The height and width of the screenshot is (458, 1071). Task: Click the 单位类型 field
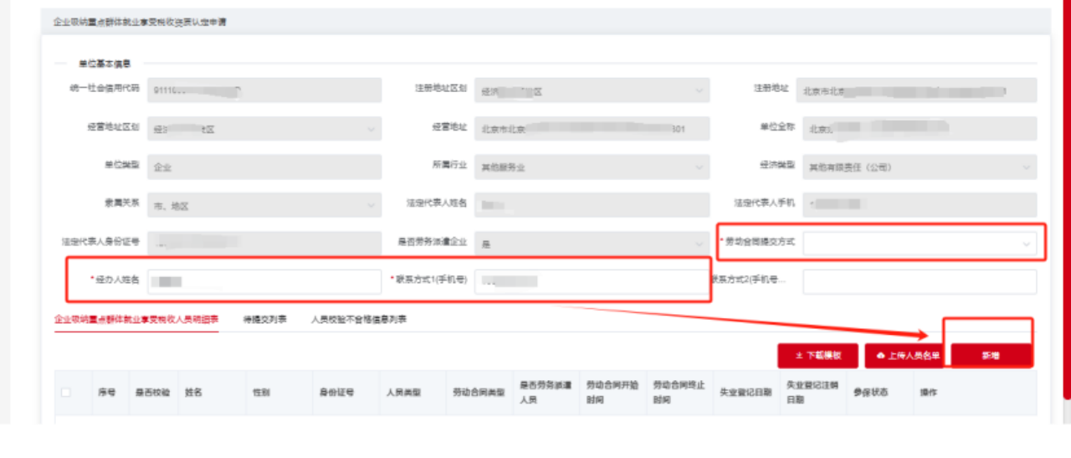(x=264, y=167)
